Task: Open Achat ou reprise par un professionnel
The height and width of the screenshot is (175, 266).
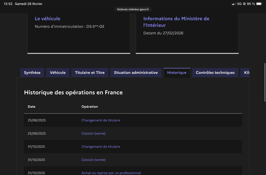Action: coord(111,173)
